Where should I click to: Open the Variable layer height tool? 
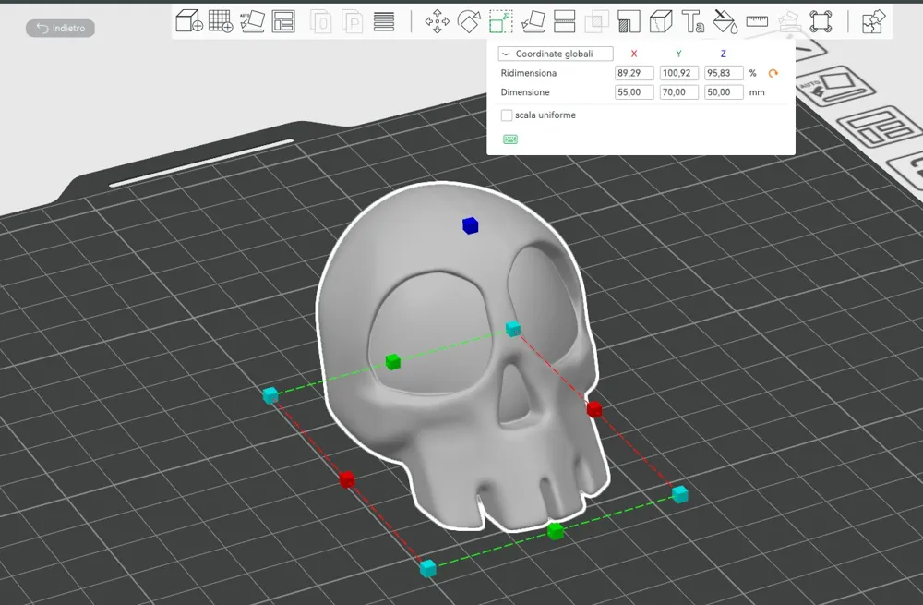[x=384, y=22]
